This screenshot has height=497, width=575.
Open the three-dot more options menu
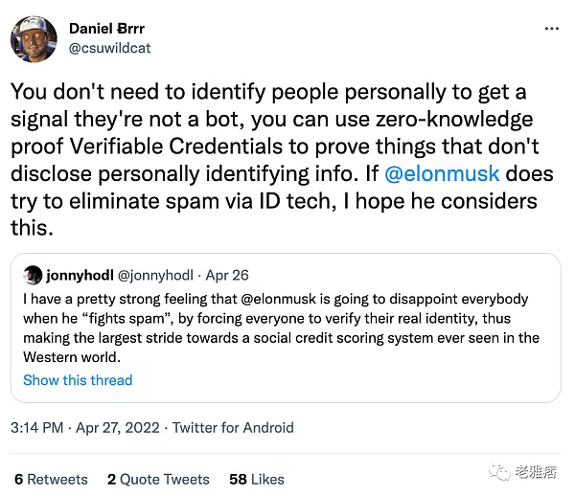click(x=550, y=29)
